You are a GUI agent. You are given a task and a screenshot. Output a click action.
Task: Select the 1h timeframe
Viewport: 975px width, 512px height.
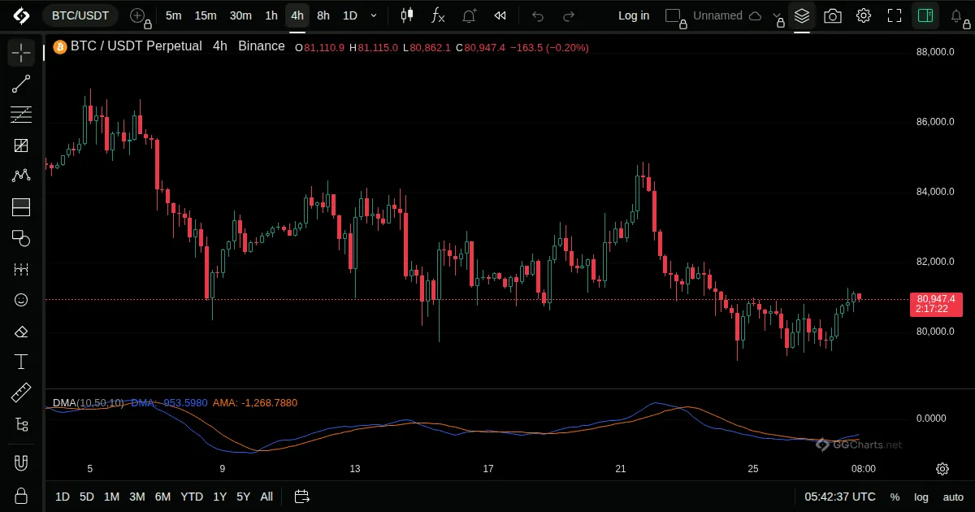click(x=271, y=15)
